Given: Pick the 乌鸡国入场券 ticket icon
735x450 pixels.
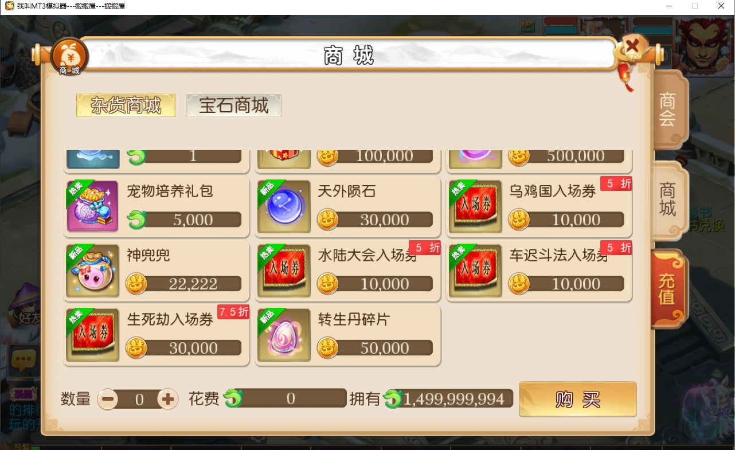Looking at the screenshot, I should click(x=476, y=206).
